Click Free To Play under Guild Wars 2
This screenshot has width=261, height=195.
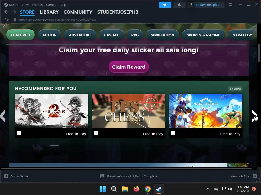point(76,134)
